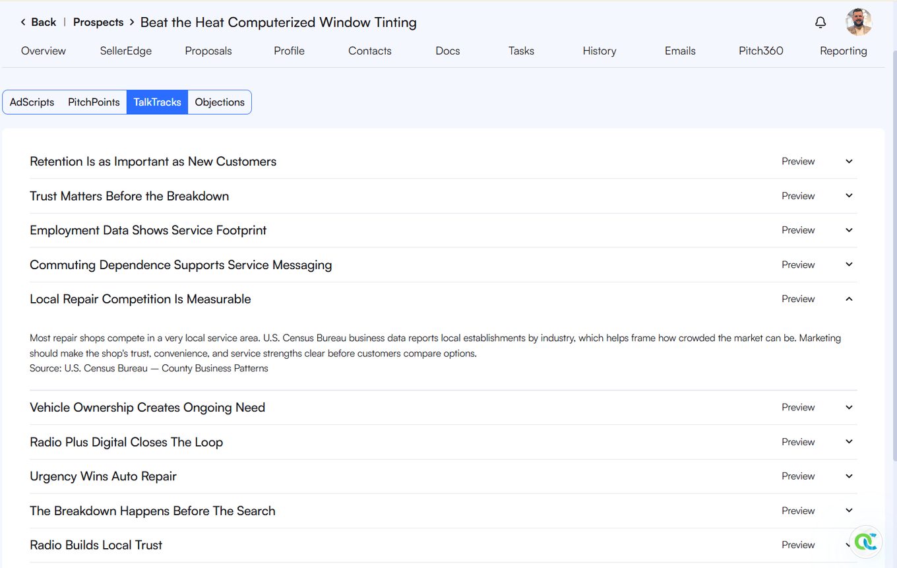Preview Vehicle Ownership Creates Ongoing Need
Image resolution: width=897 pixels, height=568 pixels.
click(798, 408)
